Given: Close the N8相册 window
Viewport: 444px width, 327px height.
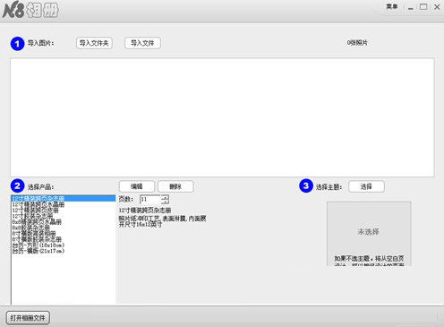Looking at the screenshot, I should (437, 6).
